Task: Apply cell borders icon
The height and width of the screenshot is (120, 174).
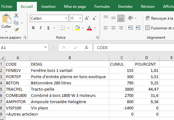Action: click(62, 28)
